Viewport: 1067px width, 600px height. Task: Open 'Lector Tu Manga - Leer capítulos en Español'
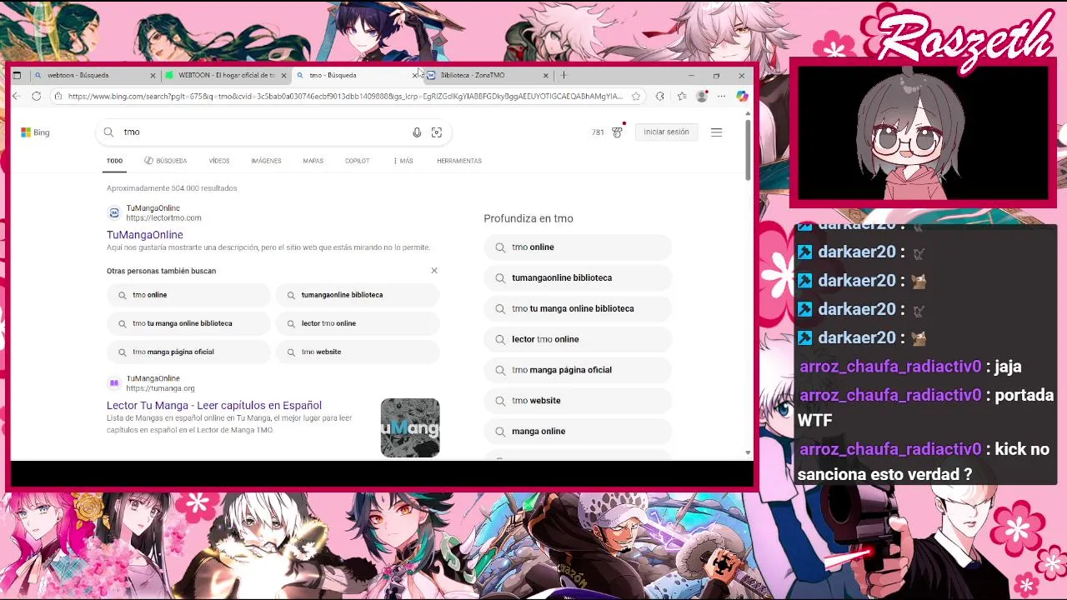pos(213,406)
